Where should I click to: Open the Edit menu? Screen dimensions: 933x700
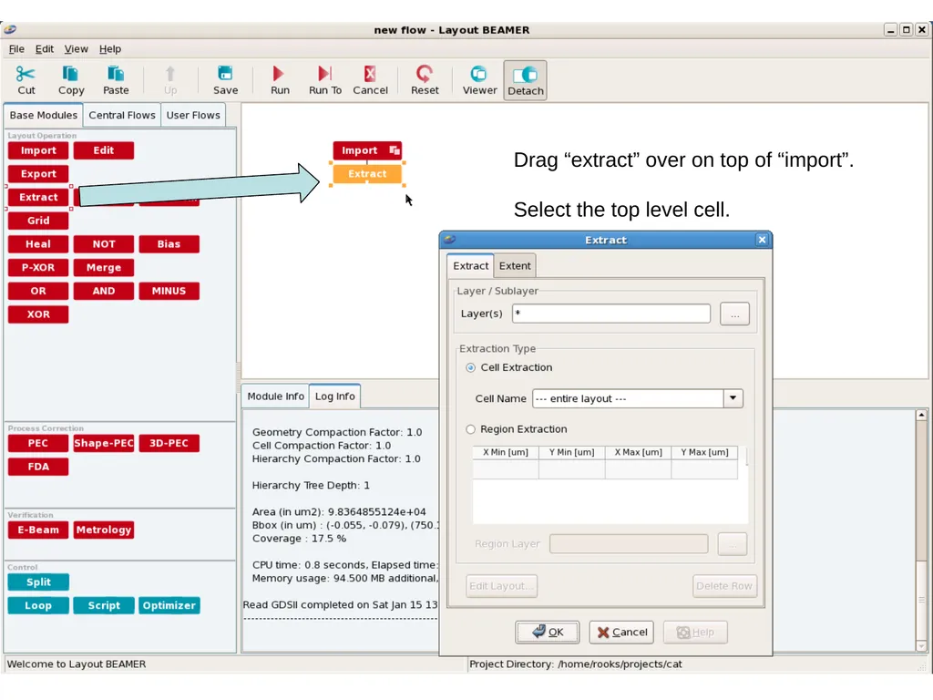pos(44,49)
